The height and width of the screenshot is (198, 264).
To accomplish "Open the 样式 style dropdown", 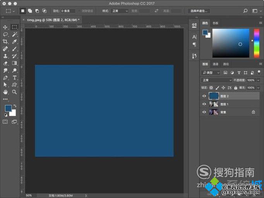I will [x=120, y=11].
